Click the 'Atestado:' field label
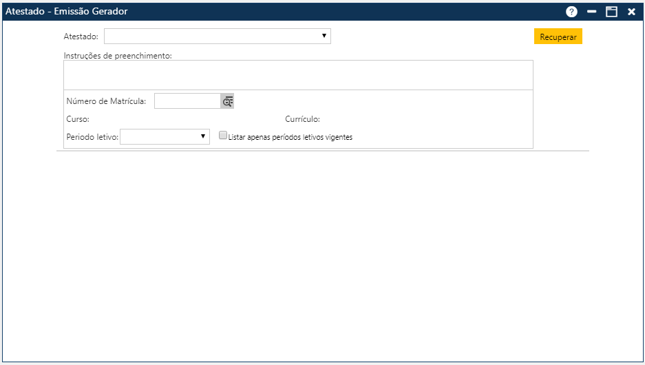Viewport: 645px width, 365px height. click(81, 36)
